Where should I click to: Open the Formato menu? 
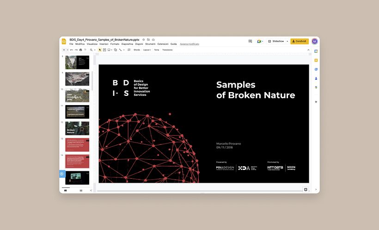(x=115, y=44)
